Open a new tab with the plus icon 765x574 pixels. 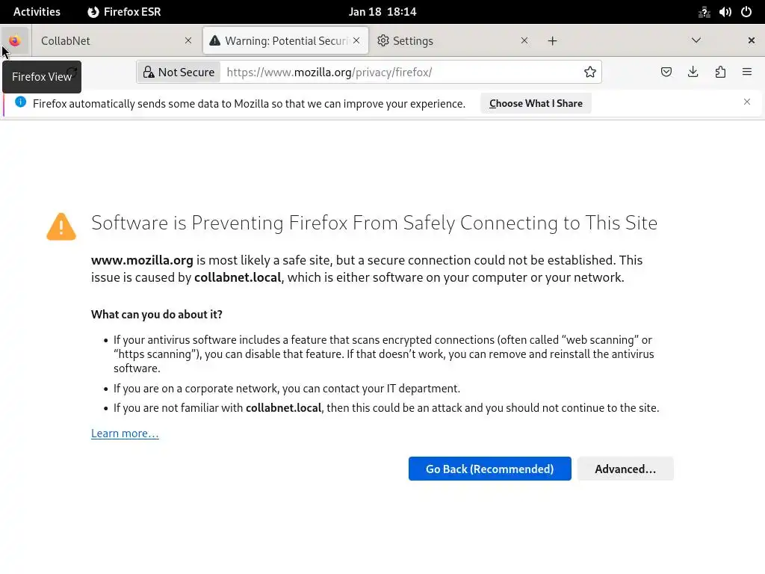(x=552, y=41)
